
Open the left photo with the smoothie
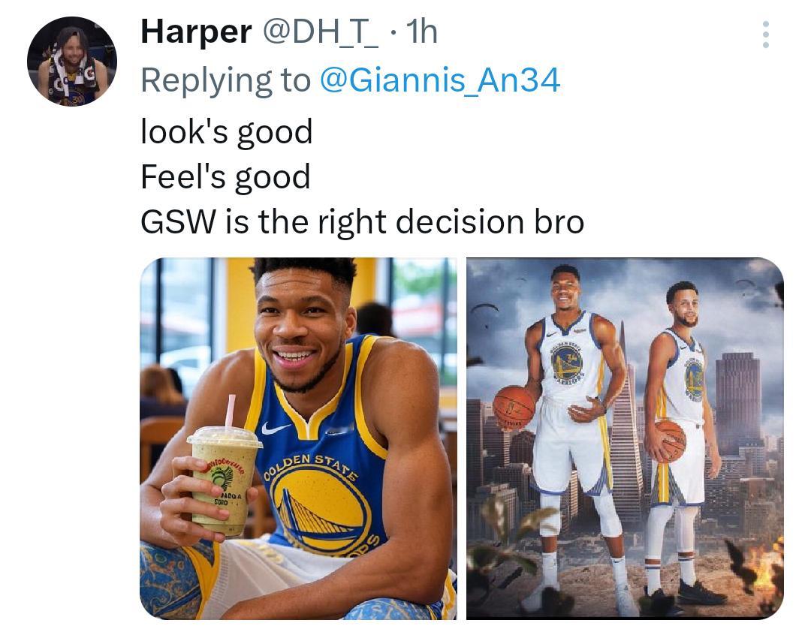[298, 438]
